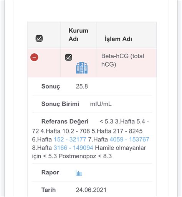182x197 pixels.
Task: Click the Kurum Adı column header
Action: click(78, 35)
